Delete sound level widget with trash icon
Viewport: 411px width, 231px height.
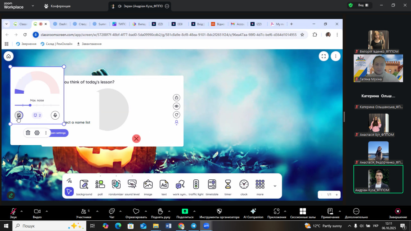[x=28, y=133]
